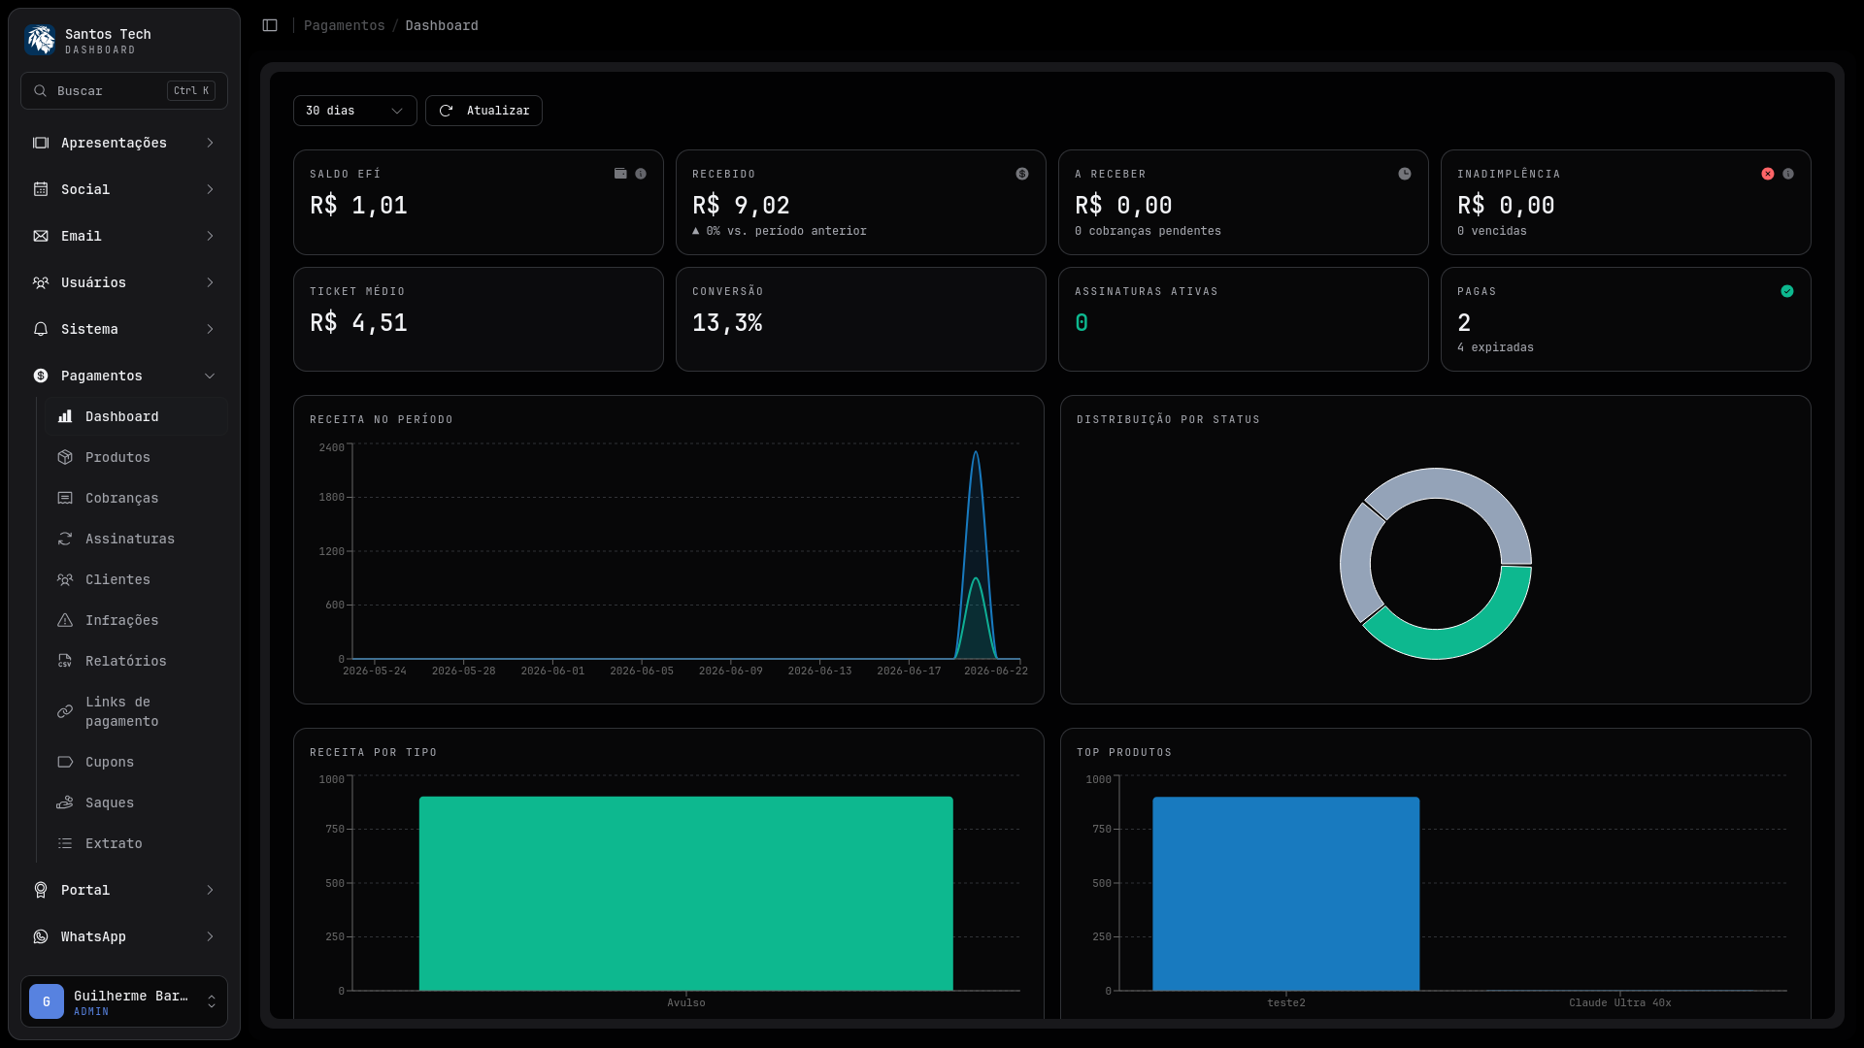Go to Links de pagamento page
The width and height of the screenshot is (1864, 1048).
[x=136, y=711]
